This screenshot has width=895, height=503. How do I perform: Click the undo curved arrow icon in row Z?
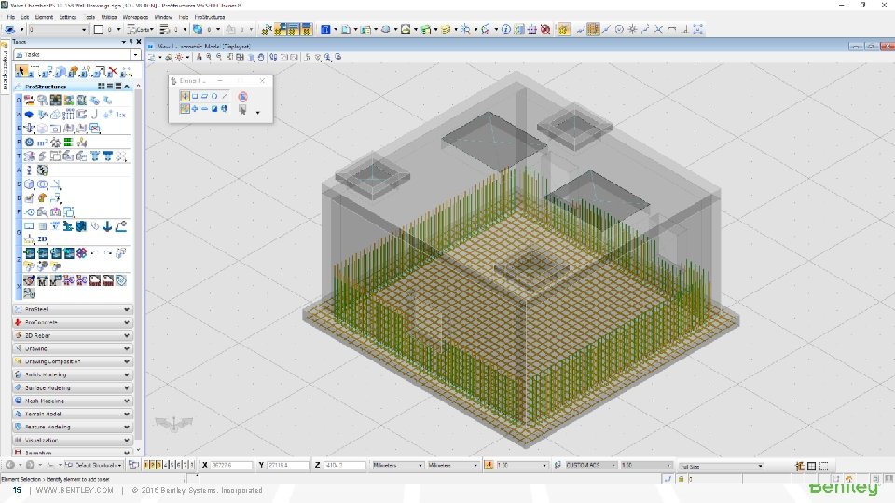point(95,252)
